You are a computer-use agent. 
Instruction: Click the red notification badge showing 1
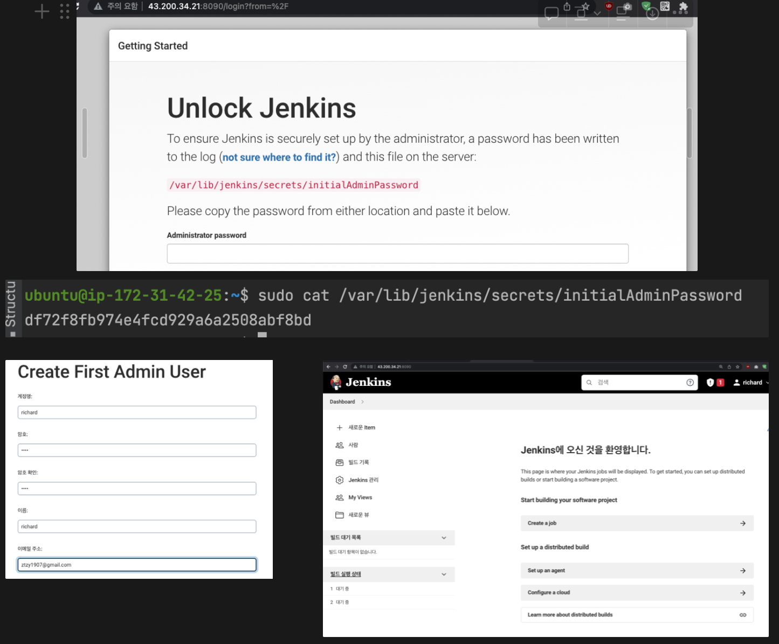tap(720, 382)
